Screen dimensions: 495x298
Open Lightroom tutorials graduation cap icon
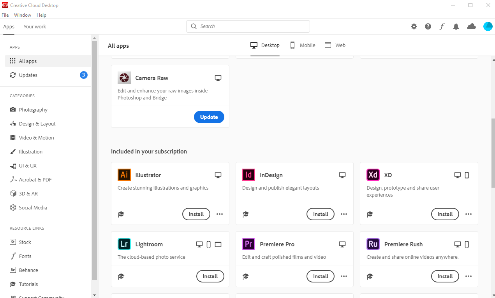[121, 276]
